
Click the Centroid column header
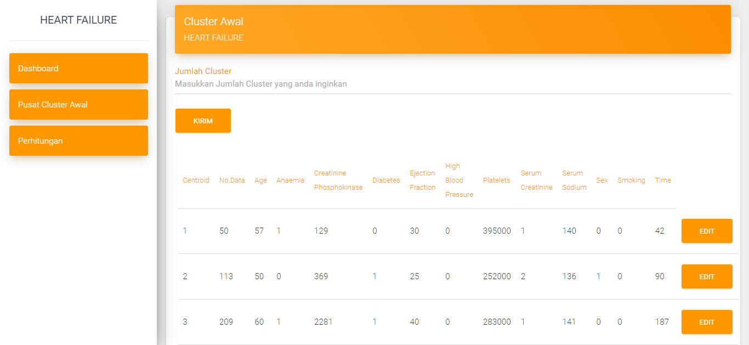click(196, 180)
